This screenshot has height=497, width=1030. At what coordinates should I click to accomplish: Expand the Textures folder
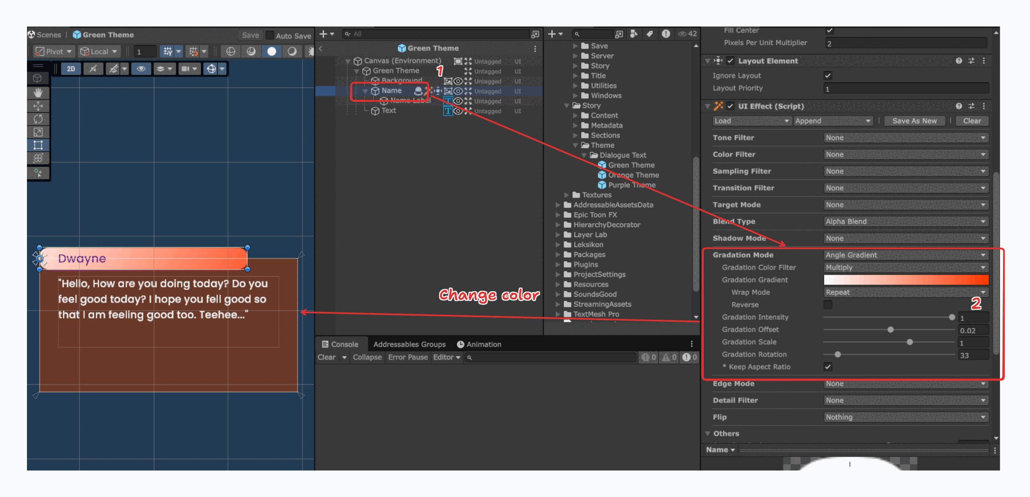point(566,195)
